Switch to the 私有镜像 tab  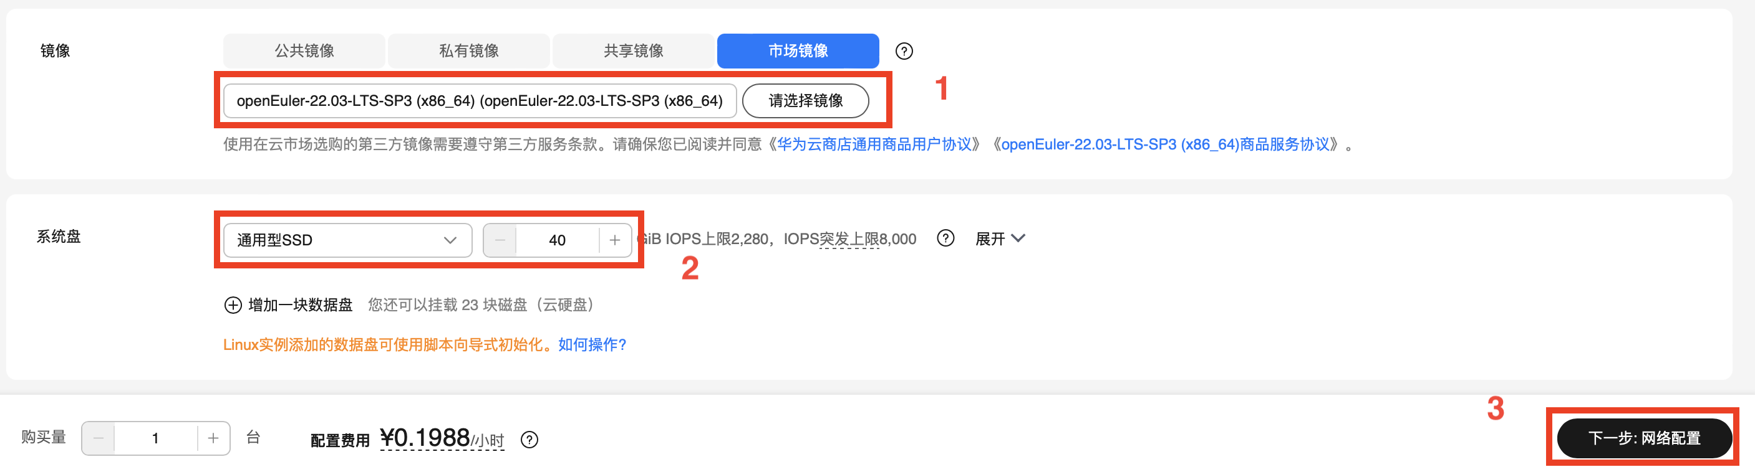[469, 51]
